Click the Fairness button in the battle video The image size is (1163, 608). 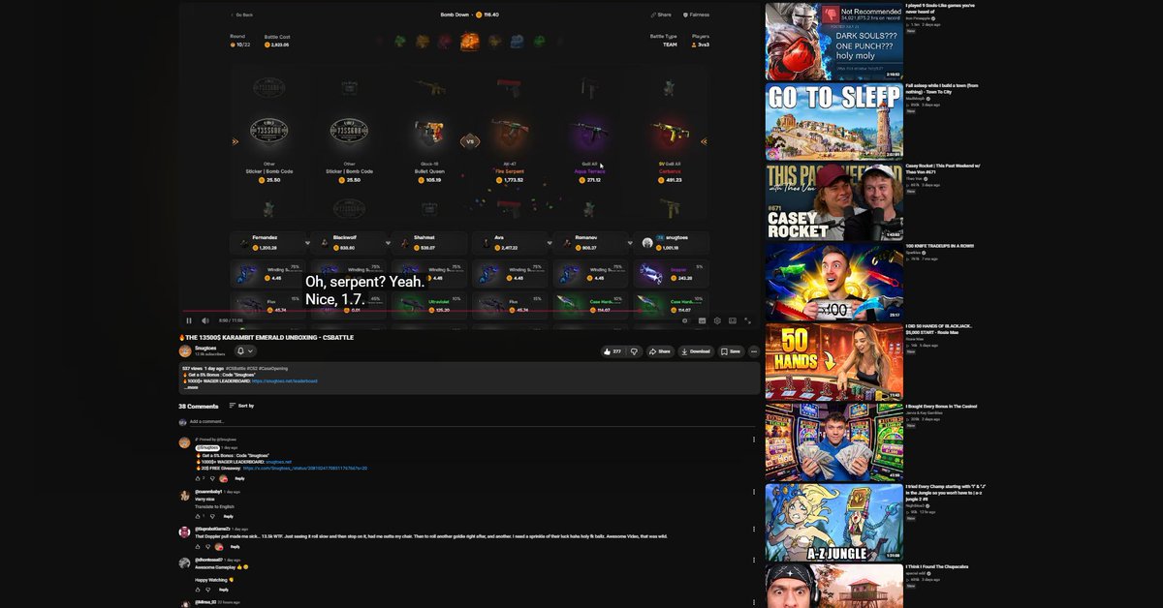click(696, 15)
